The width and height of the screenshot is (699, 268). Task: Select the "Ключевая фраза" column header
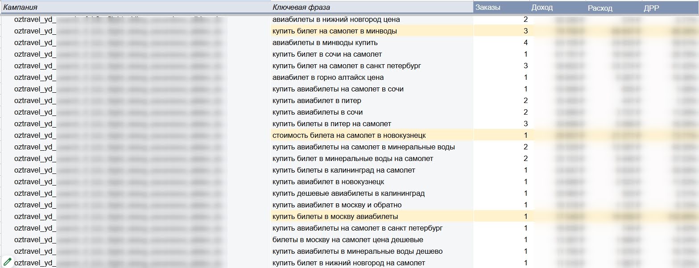[x=301, y=8]
